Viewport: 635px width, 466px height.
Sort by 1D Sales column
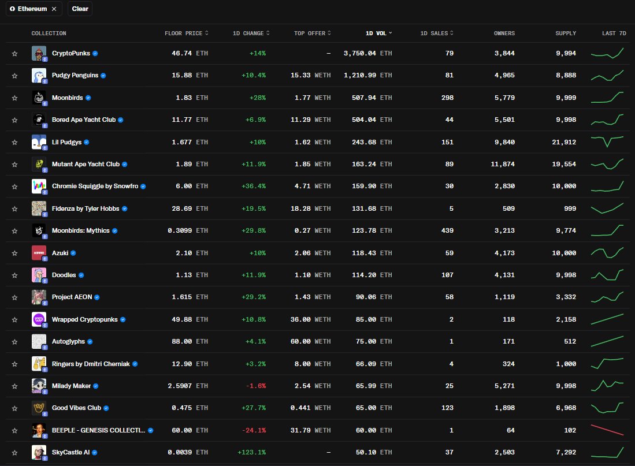437,33
